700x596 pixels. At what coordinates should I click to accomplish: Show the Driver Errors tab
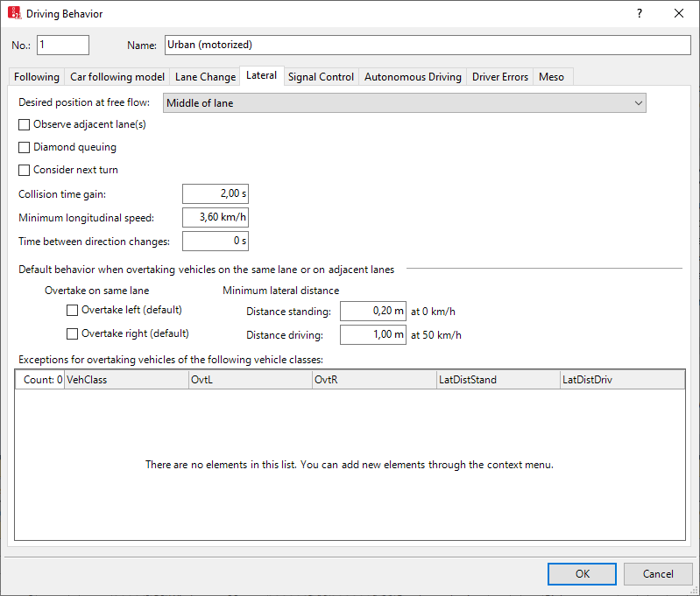coord(500,77)
